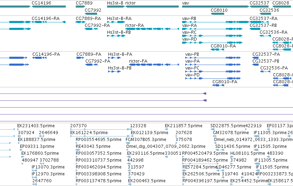Select the vav-PB protein label
The image size is (293, 186).
pyautogui.click(x=192, y=54)
